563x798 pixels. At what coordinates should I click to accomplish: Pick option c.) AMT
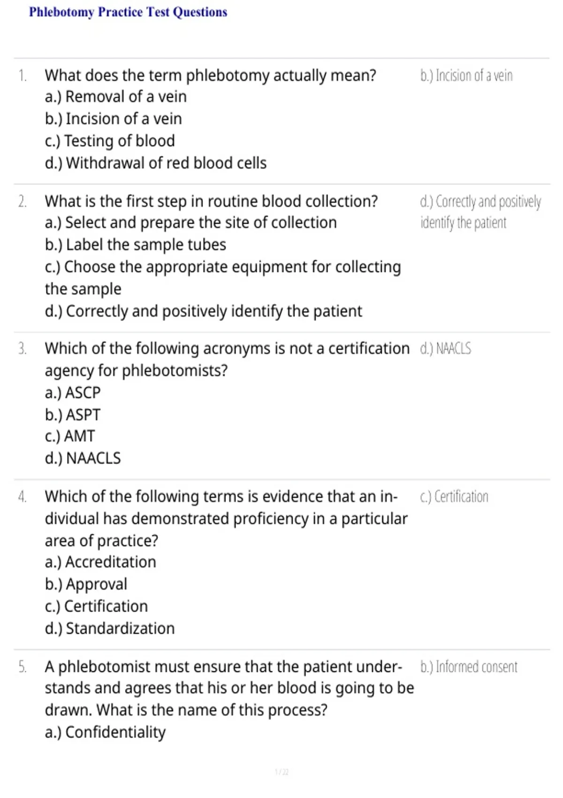(x=70, y=436)
